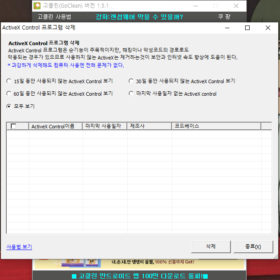
Task: Close the ActiveX Control 프로그램 삭제 dialog
Action: [268, 28]
